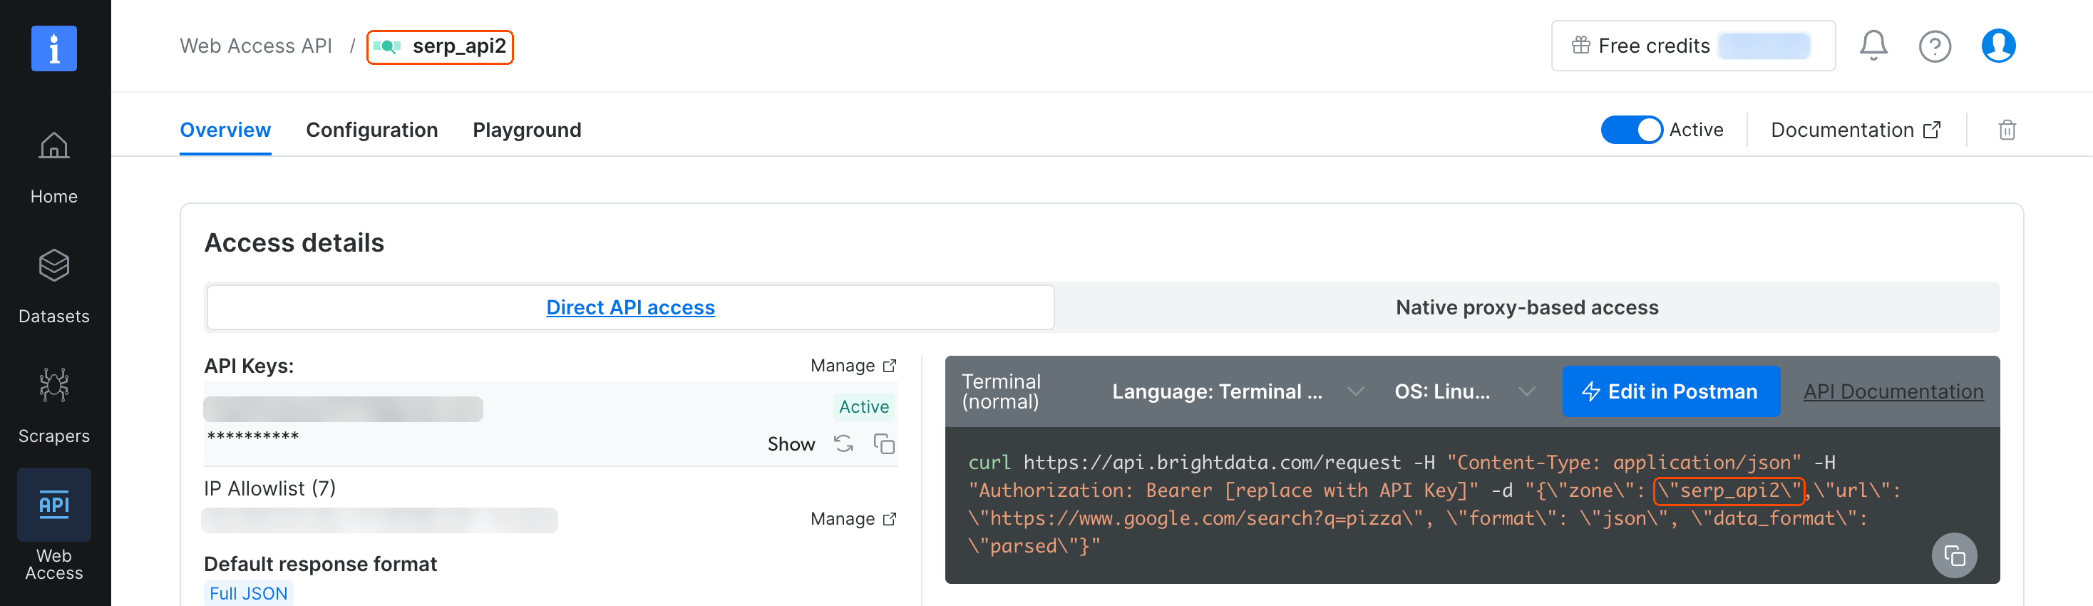Click the serp_api2 zone icon
Image resolution: width=2093 pixels, height=606 pixels.
coord(388,46)
